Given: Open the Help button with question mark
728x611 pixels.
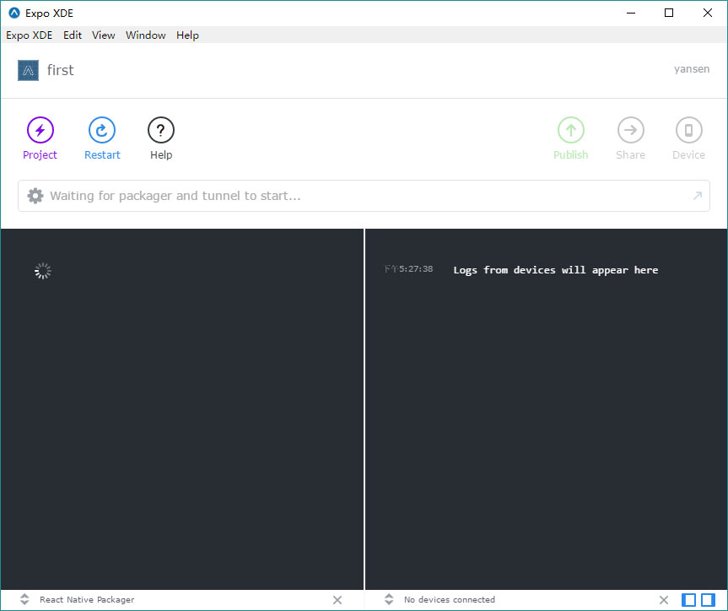Looking at the screenshot, I should tap(160, 138).
